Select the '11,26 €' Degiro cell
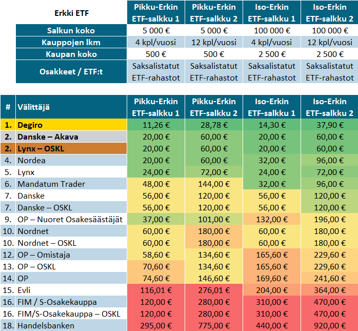This screenshot has width=358, height=331. (x=156, y=125)
